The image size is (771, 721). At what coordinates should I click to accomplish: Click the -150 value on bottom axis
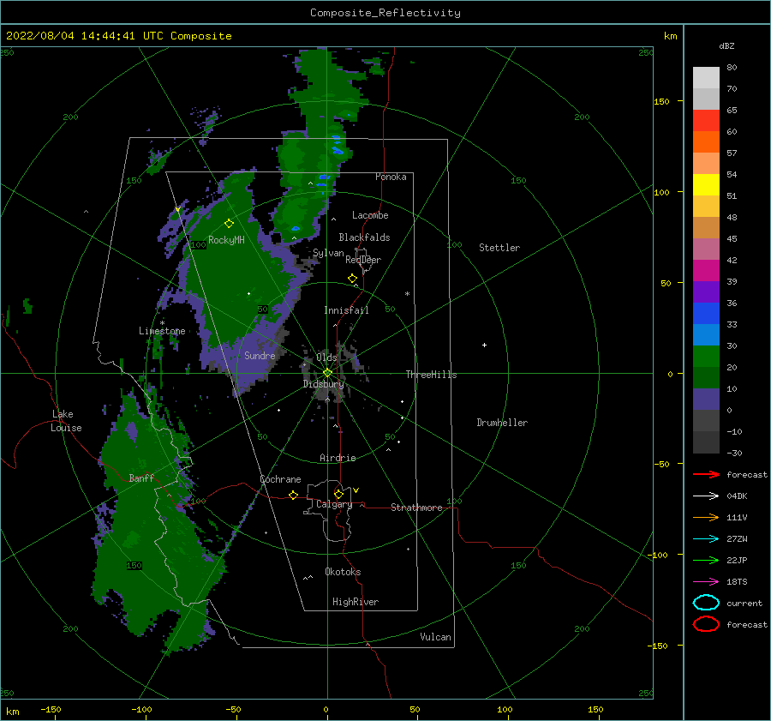tap(51, 709)
